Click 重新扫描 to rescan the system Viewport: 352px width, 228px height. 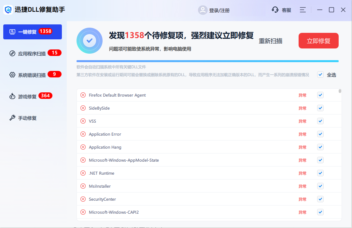point(270,42)
